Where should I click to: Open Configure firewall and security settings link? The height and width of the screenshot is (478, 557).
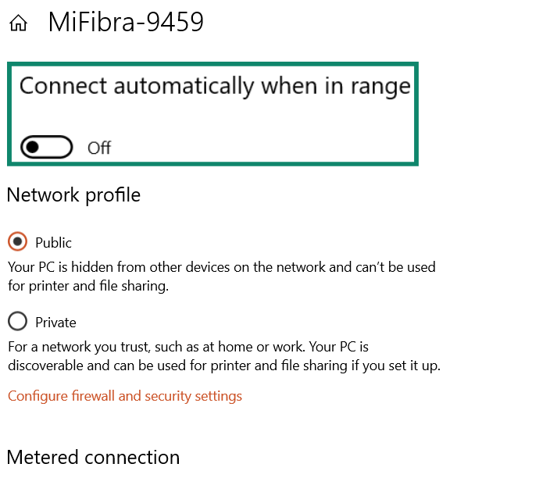tap(125, 396)
